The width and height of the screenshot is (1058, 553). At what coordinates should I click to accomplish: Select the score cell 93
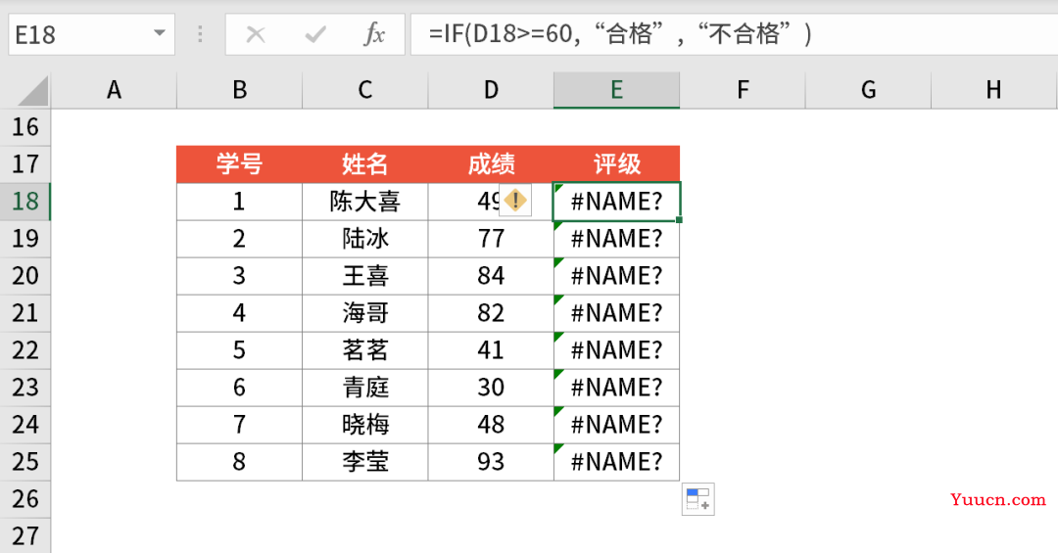[491, 461]
